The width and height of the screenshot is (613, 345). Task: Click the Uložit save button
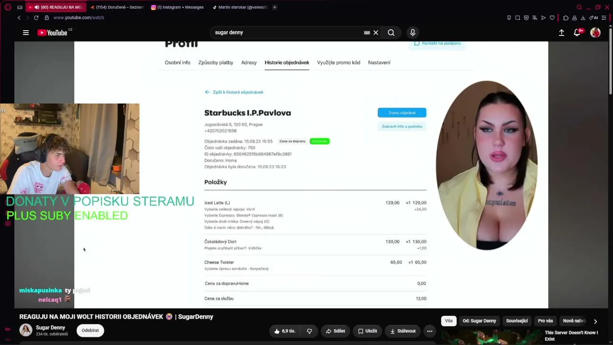[368, 331]
